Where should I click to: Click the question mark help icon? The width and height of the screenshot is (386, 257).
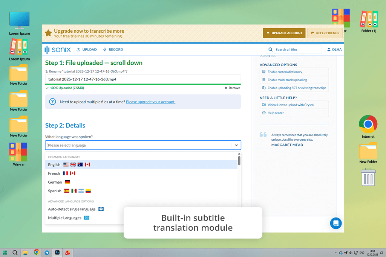tap(52, 102)
